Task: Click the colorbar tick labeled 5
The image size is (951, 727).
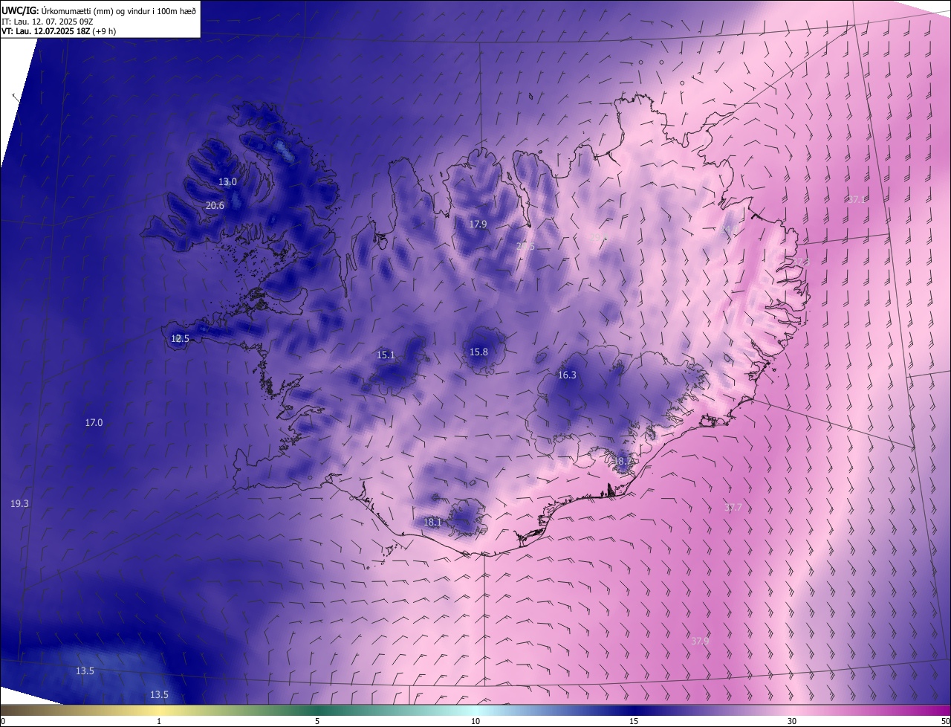Action: [317, 721]
